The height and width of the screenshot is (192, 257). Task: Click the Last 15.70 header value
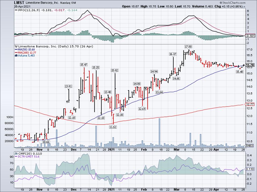pyautogui.click(x=182, y=6)
